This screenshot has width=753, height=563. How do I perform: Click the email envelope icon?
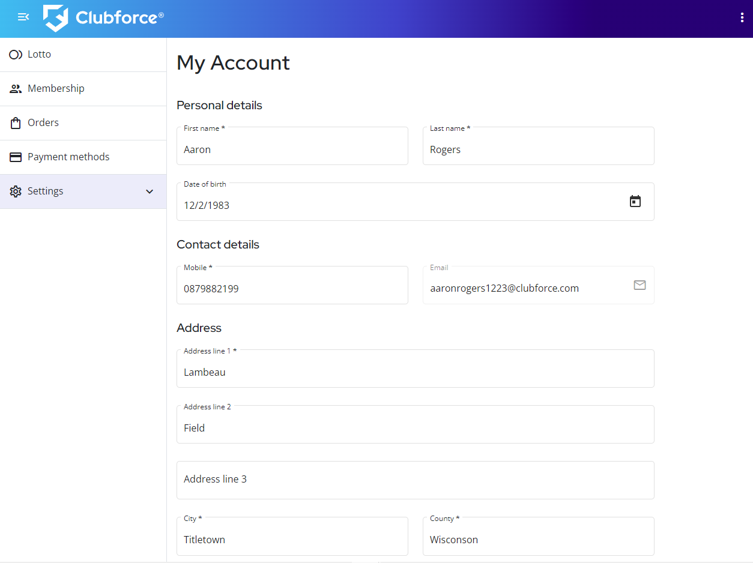coord(640,285)
